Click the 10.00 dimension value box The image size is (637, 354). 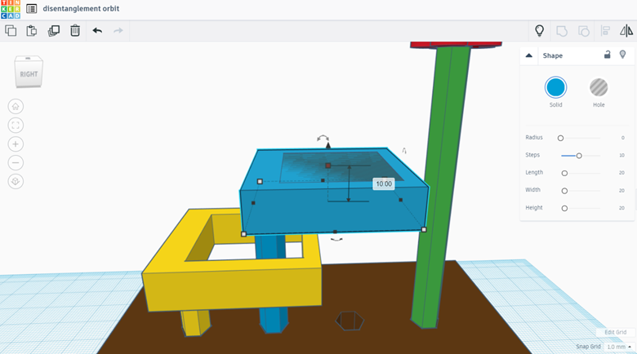(x=384, y=184)
